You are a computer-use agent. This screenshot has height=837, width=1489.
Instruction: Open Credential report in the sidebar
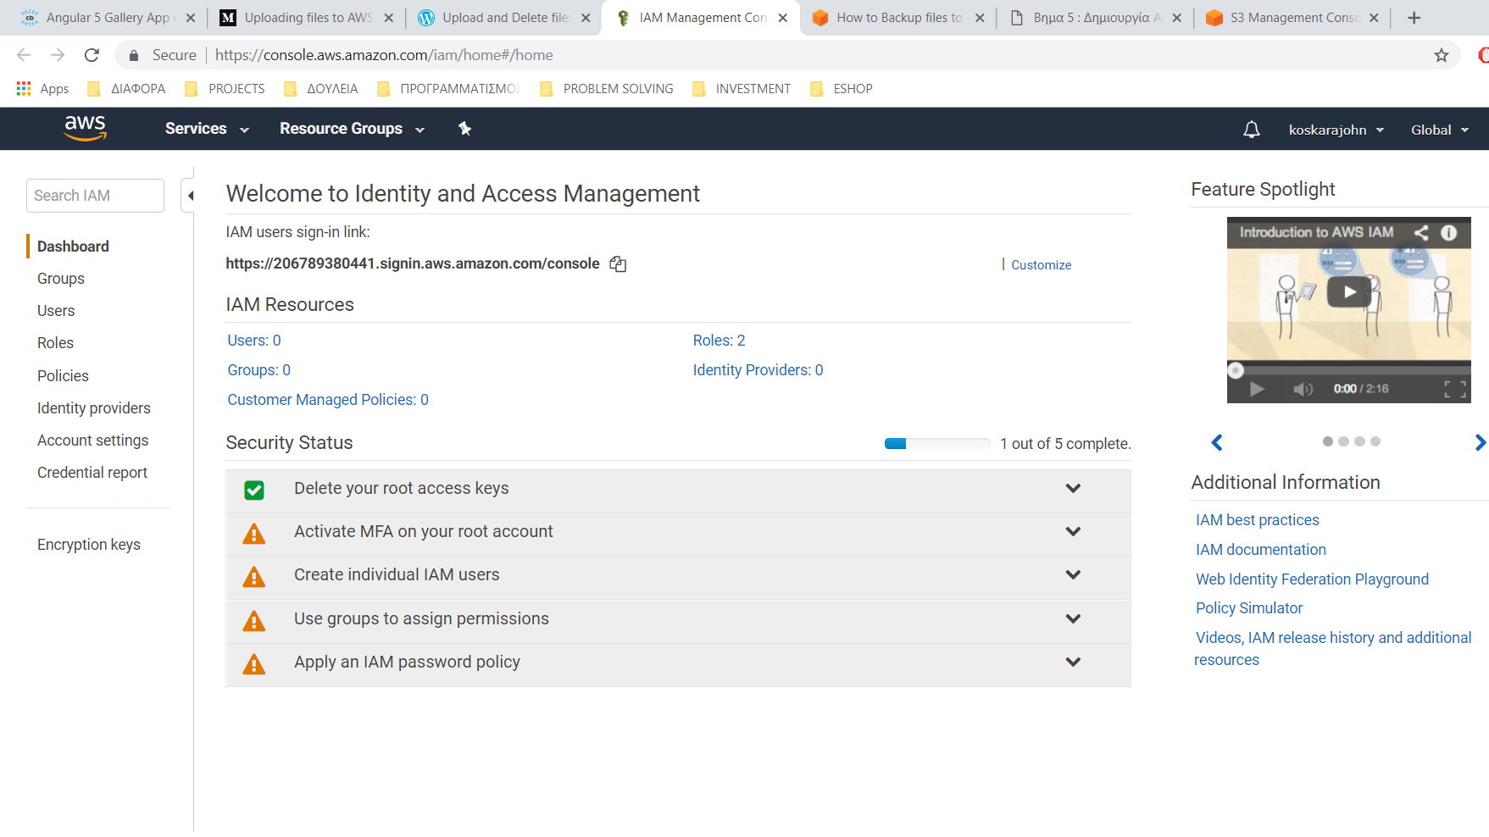(92, 473)
